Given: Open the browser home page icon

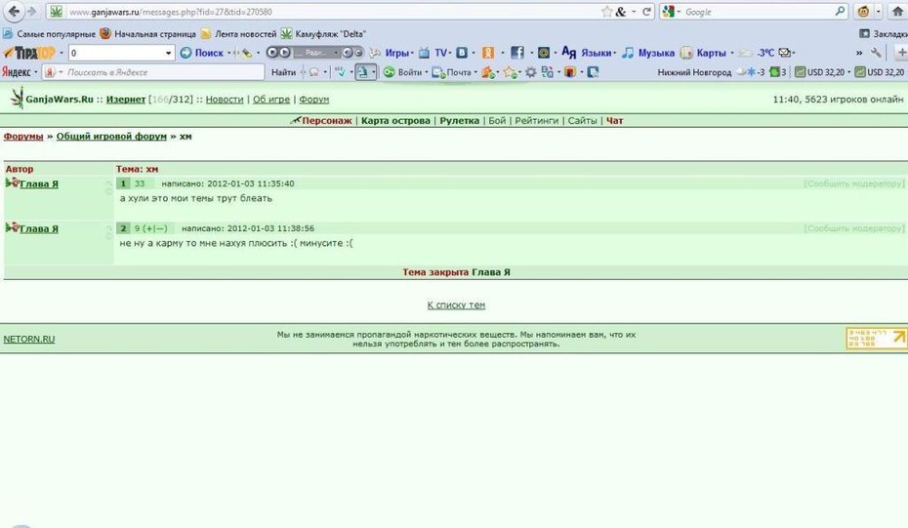Looking at the screenshot, I should (898, 11).
